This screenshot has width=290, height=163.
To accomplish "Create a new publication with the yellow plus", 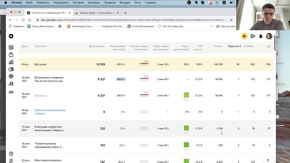I will coord(244,36).
